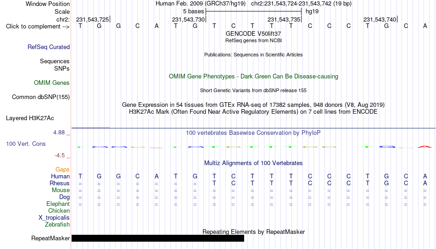Click the Sequences track label
Image resolution: width=436 pixels, height=249 pixels.
(55, 61)
